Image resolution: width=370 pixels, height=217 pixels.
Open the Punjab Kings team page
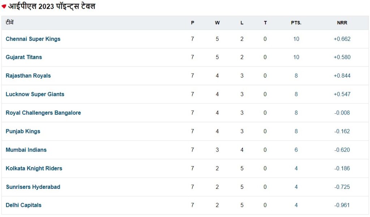23,131
